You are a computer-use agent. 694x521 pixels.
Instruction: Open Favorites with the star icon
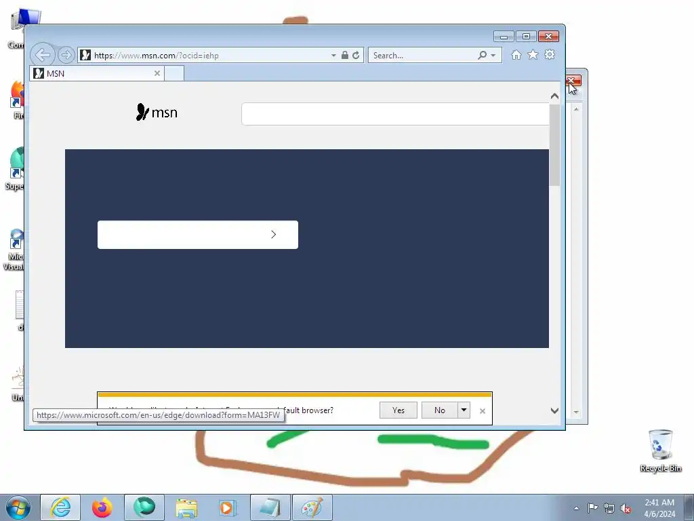coord(533,54)
